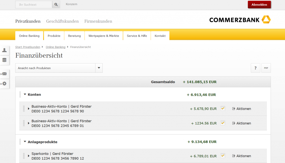
Task: Open the Service & Hilfe tab
Action: 137,36
